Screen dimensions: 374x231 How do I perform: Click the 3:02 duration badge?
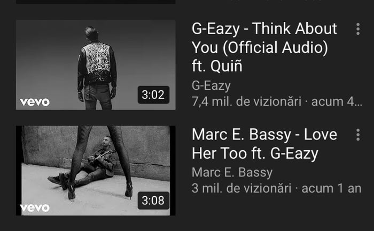click(153, 95)
